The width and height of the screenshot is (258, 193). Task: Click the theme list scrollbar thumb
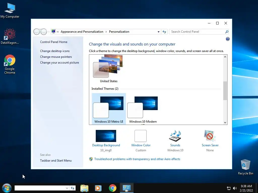coord(225,90)
